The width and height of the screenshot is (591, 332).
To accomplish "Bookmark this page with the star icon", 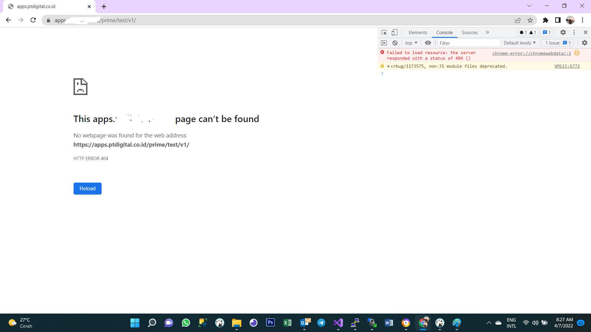I will click(x=530, y=20).
